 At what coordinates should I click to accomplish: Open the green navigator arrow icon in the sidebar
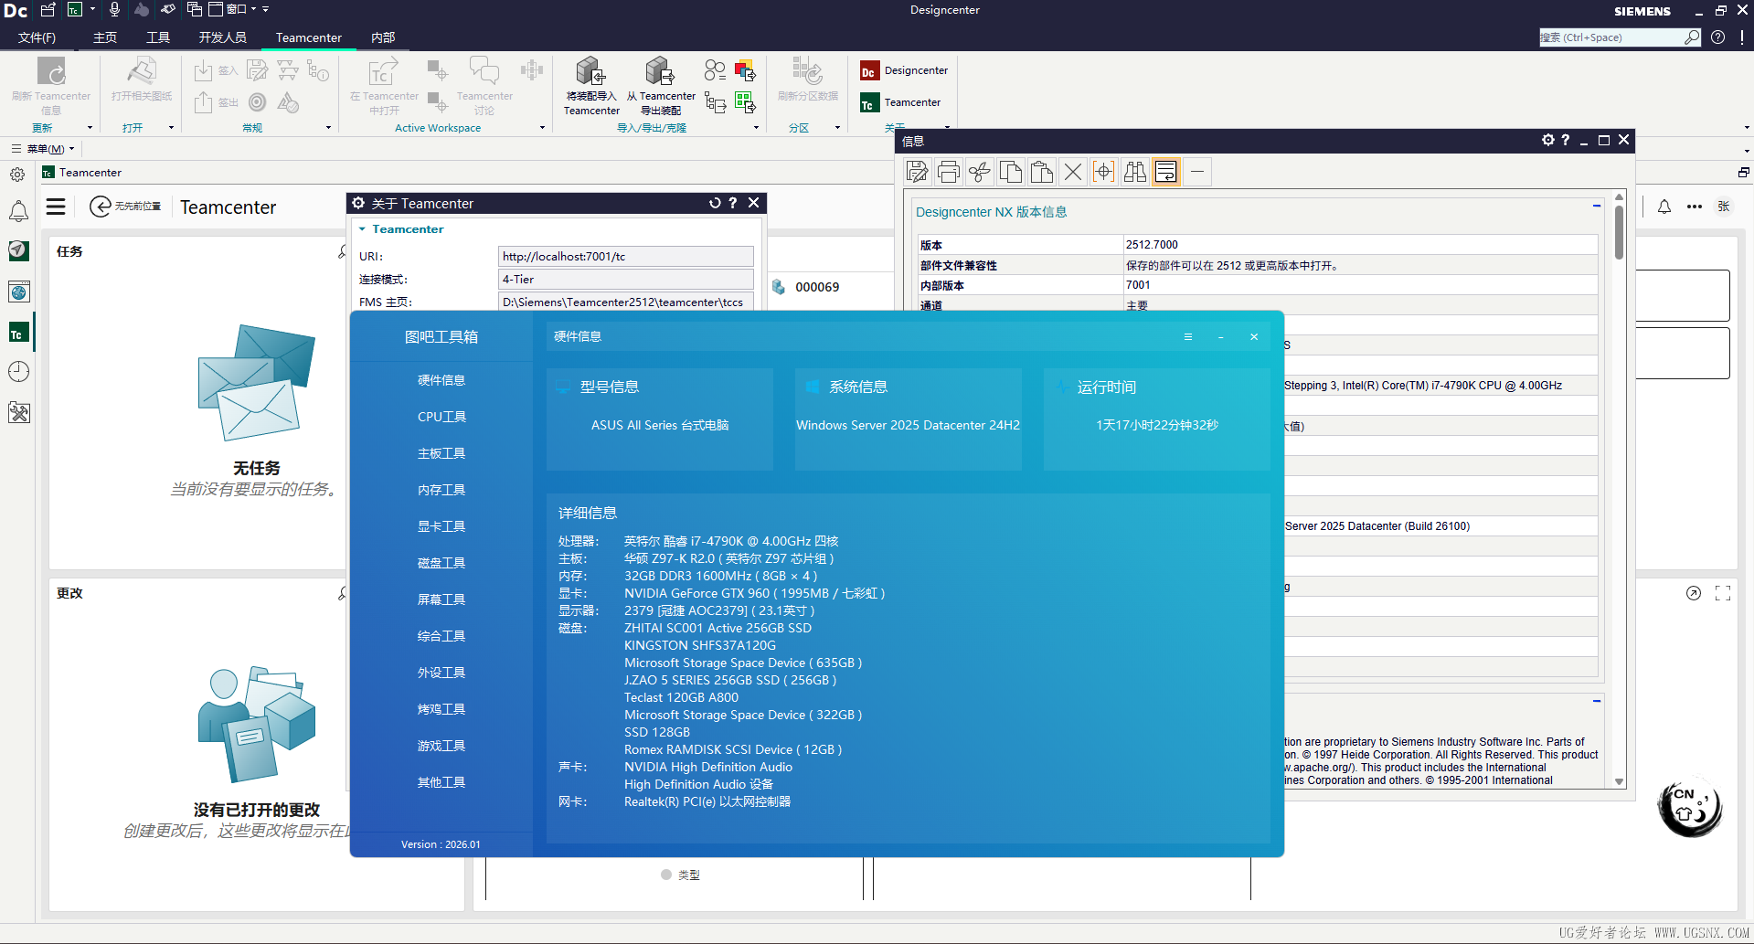point(18,250)
